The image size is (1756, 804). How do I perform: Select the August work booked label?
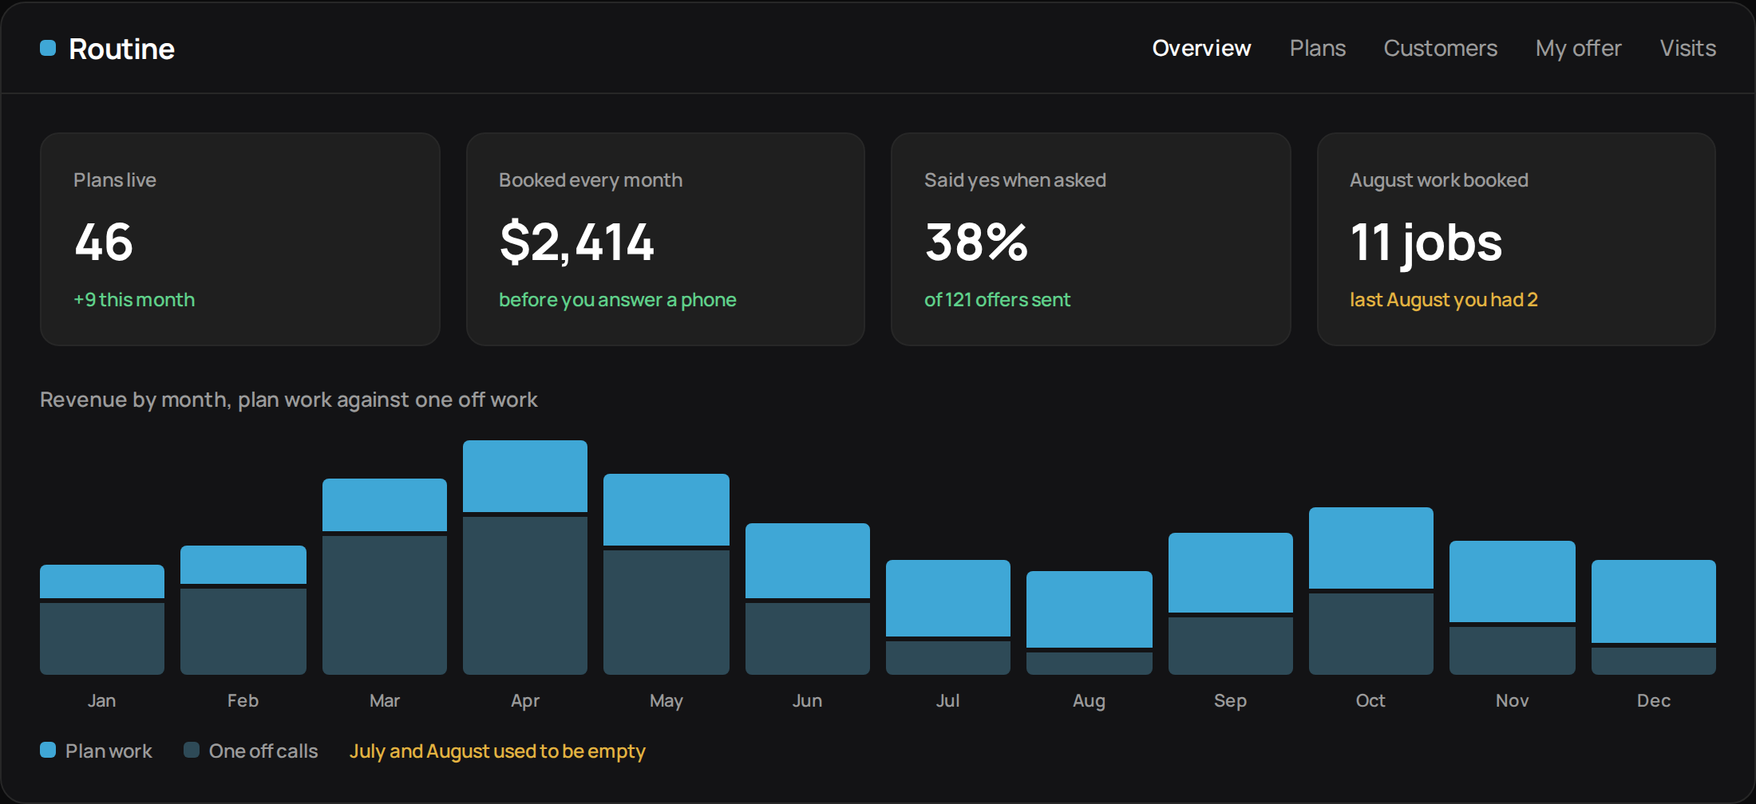tap(1439, 180)
